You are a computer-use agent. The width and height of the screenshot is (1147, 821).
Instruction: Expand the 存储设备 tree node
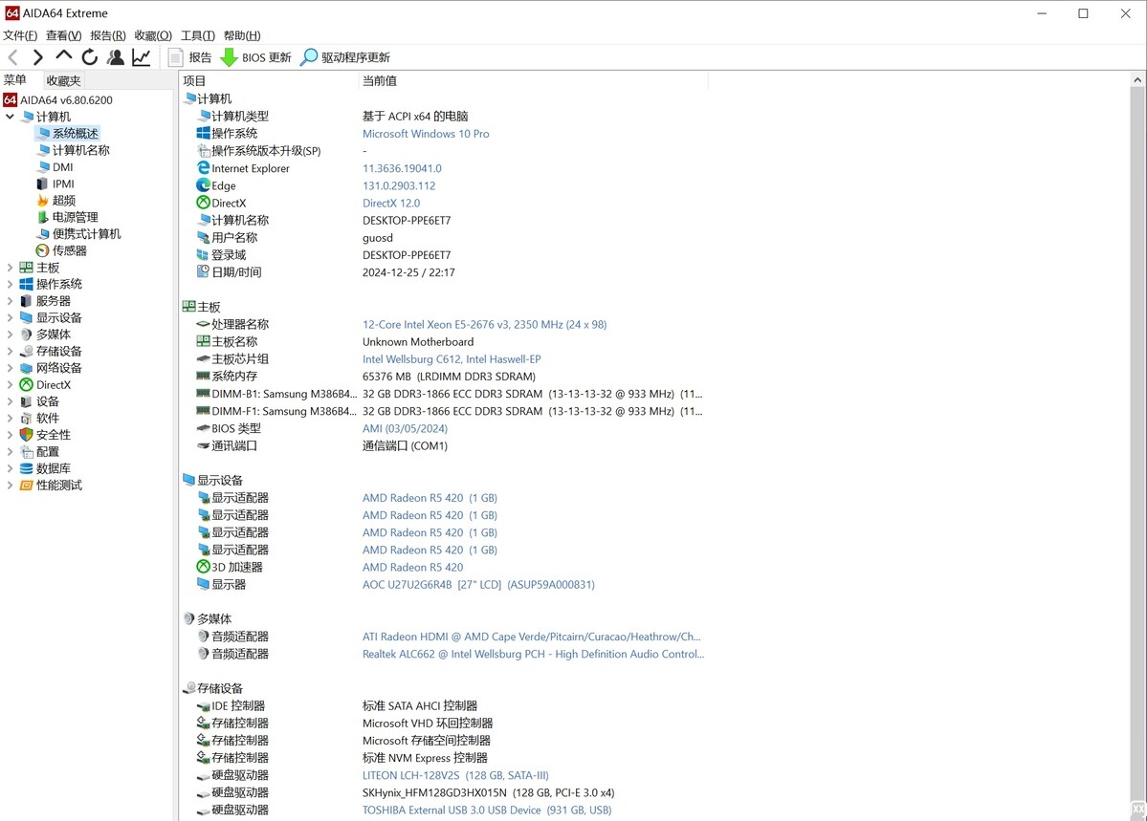(10, 352)
